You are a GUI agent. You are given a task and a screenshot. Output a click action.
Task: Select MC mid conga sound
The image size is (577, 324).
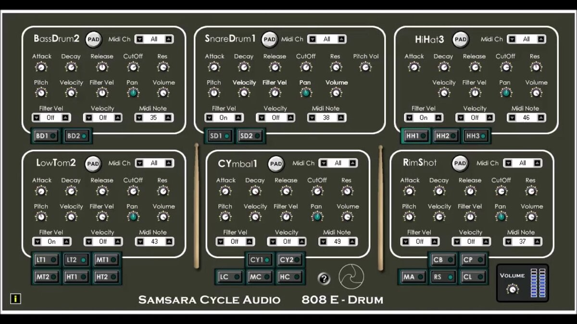pyautogui.click(x=260, y=276)
